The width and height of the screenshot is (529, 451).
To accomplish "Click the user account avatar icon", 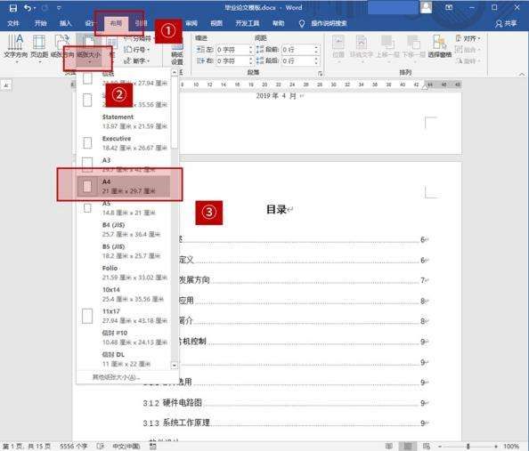I will click(426, 7).
